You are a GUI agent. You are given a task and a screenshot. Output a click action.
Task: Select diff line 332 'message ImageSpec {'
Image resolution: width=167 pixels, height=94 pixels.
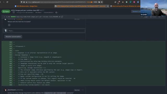pyautogui.click(x=22, y=55)
